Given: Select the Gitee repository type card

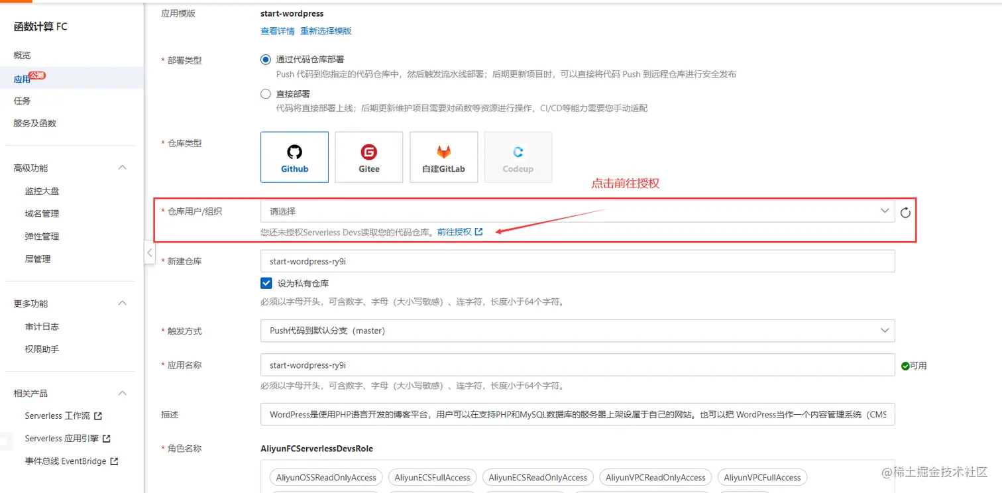Looking at the screenshot, I should point(368,157).
